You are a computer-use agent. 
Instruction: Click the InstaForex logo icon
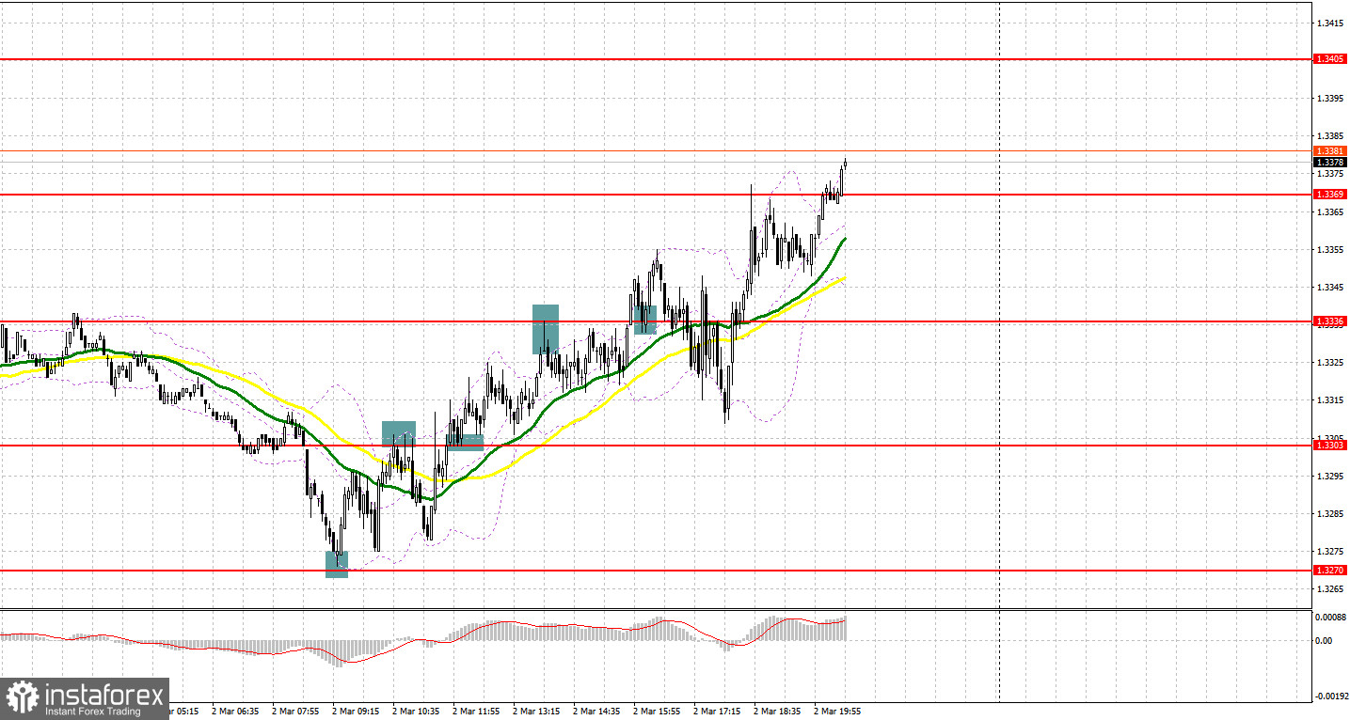pyautogui.click(x=23, y=698)
